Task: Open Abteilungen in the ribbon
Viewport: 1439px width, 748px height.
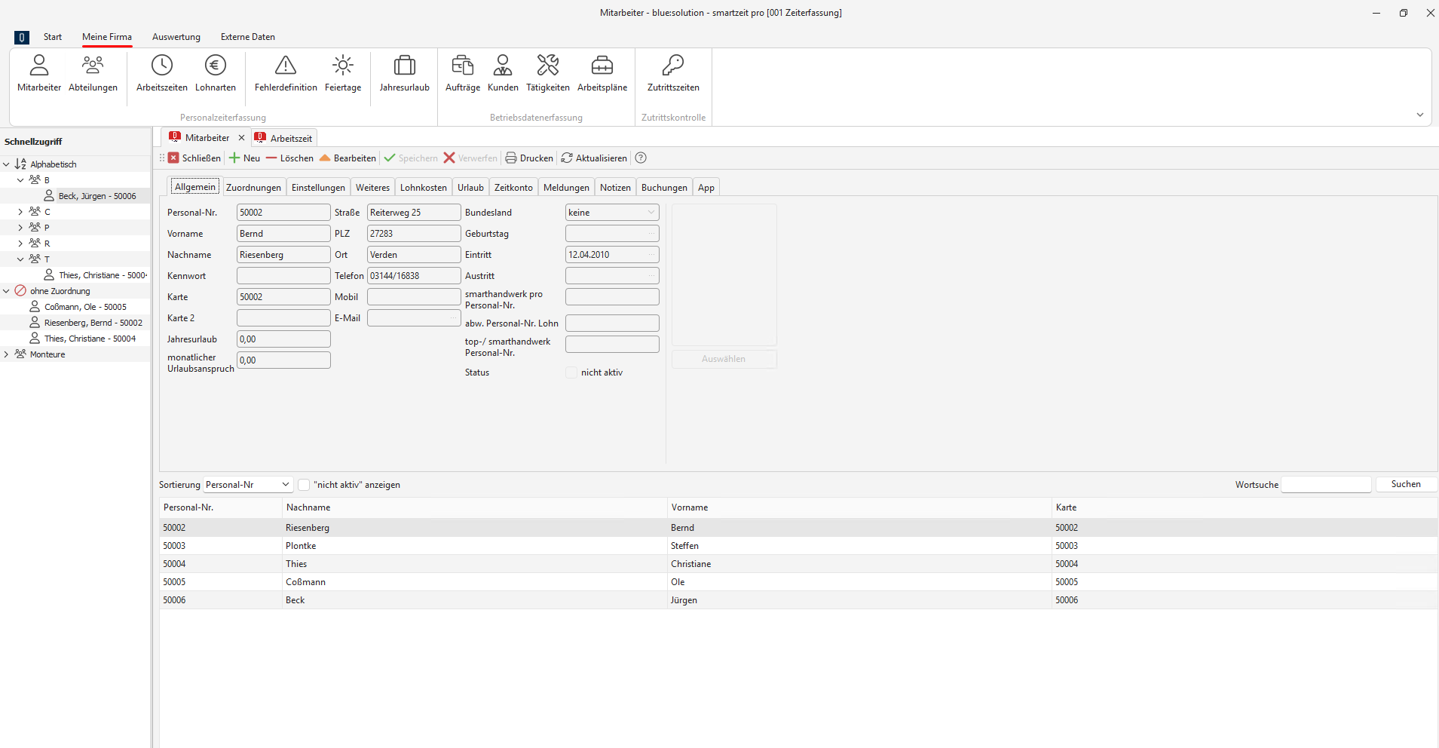Action: [x=93, y=74]
